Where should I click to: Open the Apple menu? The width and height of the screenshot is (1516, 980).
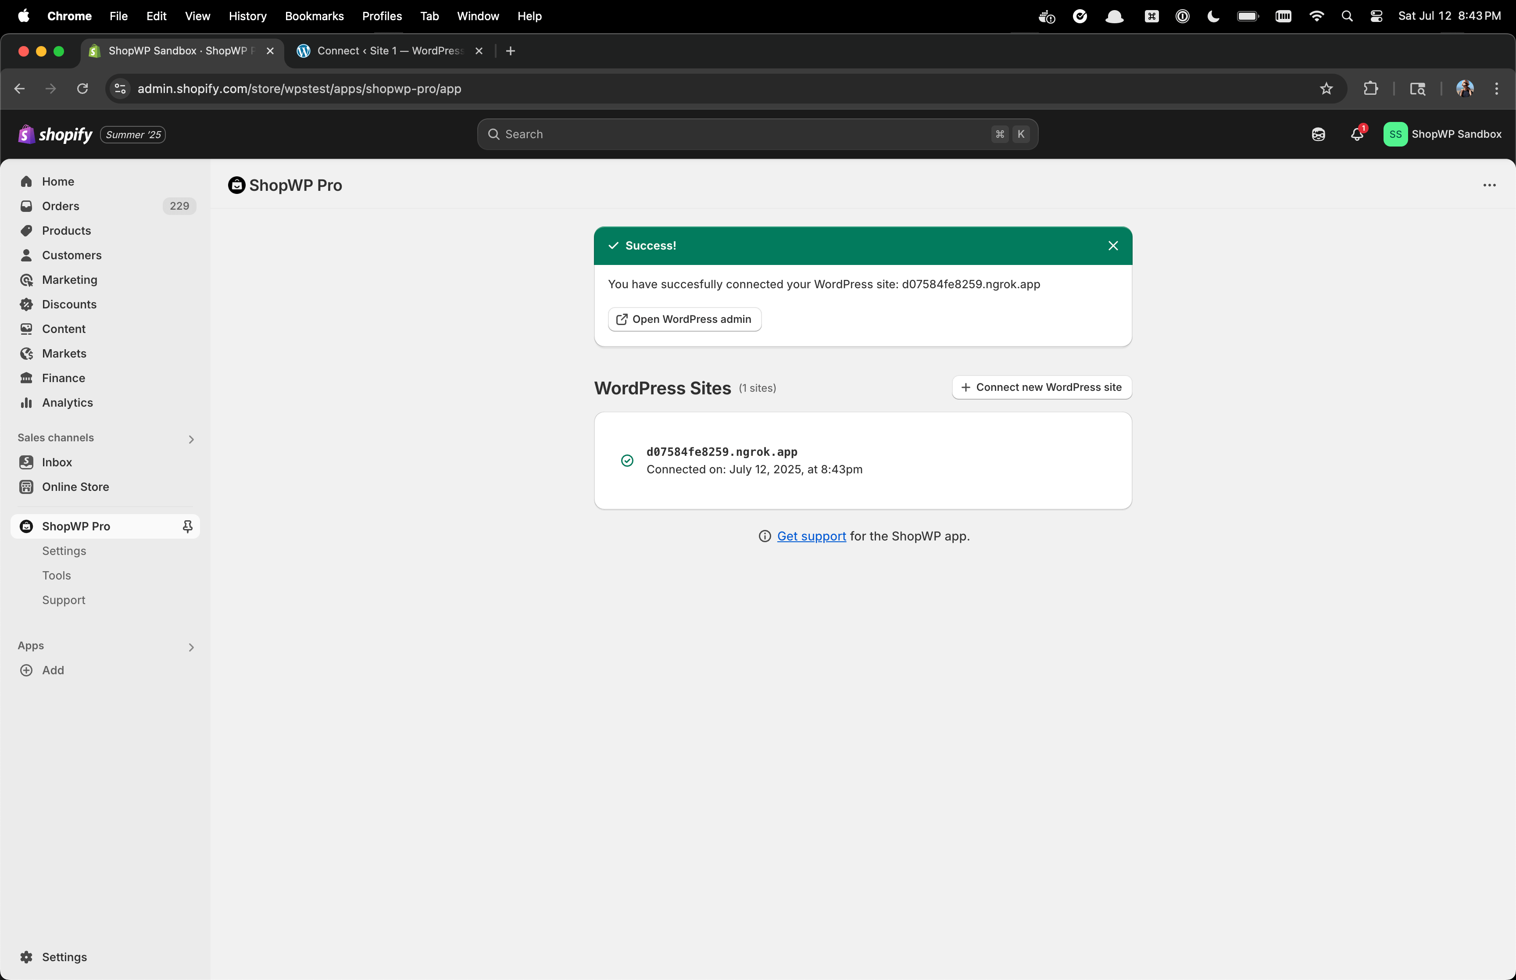coord(24,16)
